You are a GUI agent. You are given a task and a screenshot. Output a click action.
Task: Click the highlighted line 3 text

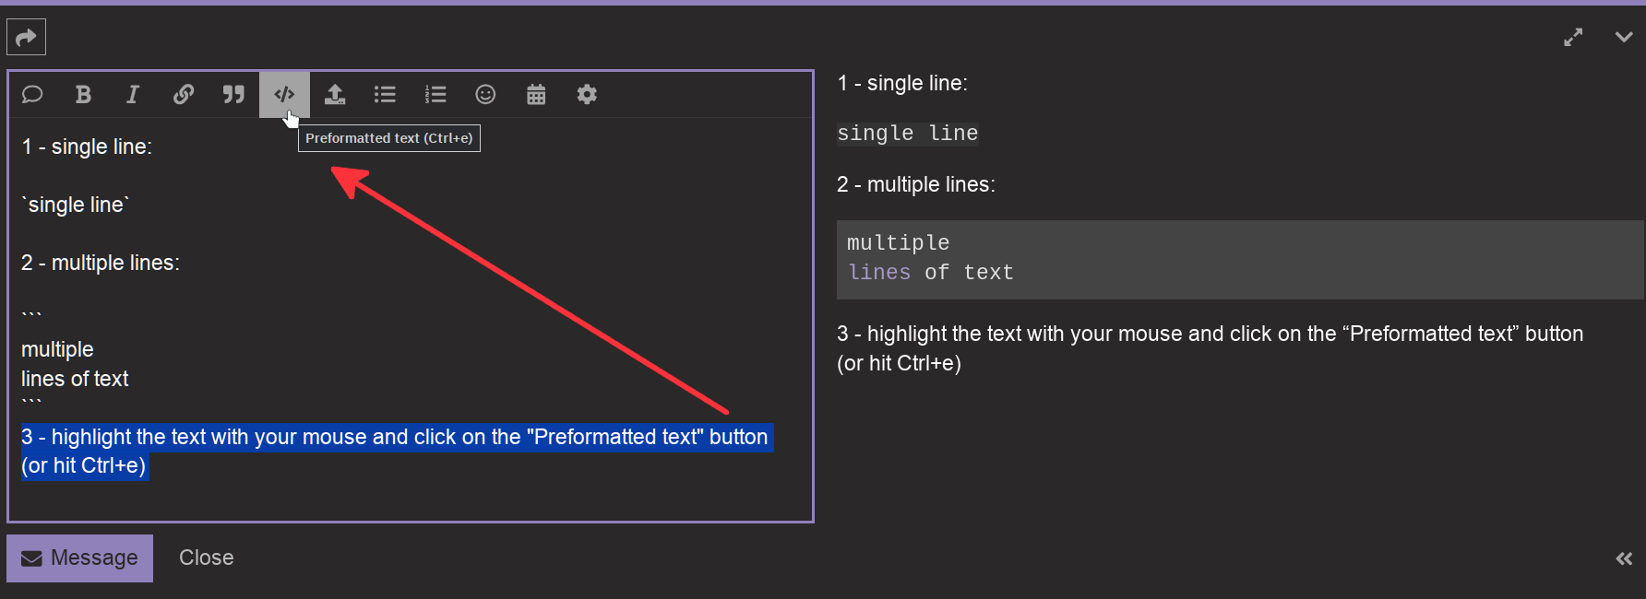coord(395,438)
